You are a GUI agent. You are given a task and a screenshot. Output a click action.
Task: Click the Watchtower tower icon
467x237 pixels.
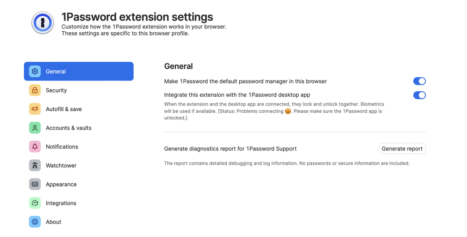pyautogui.click(x=35, y=165)
